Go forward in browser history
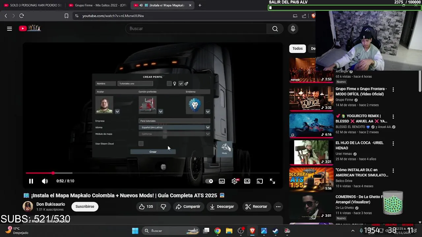 tap(14, 16)
